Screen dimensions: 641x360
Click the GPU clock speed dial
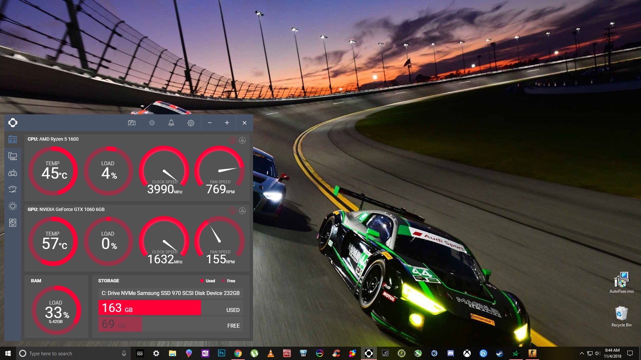pos(164,241)
